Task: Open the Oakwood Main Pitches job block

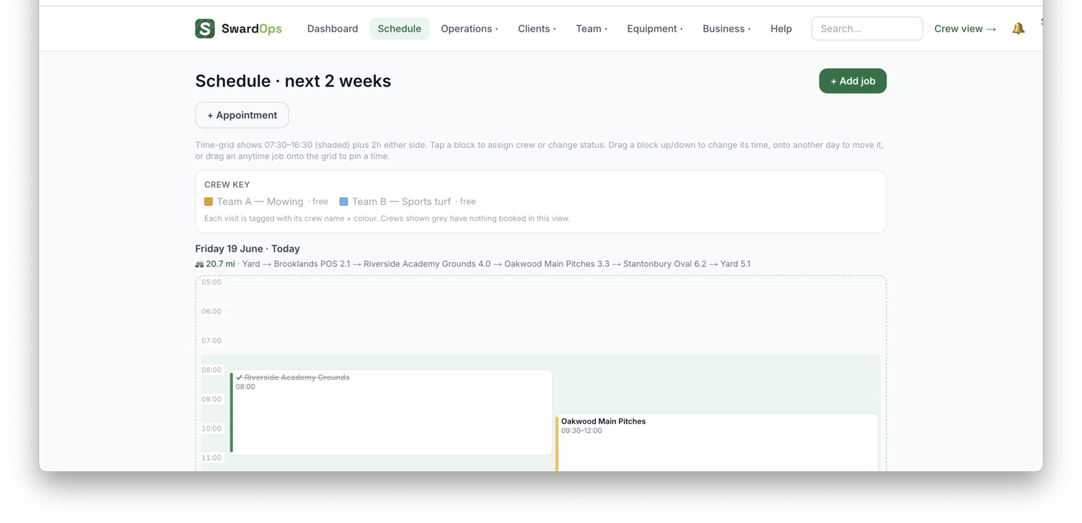Action: tap(717, 443)
